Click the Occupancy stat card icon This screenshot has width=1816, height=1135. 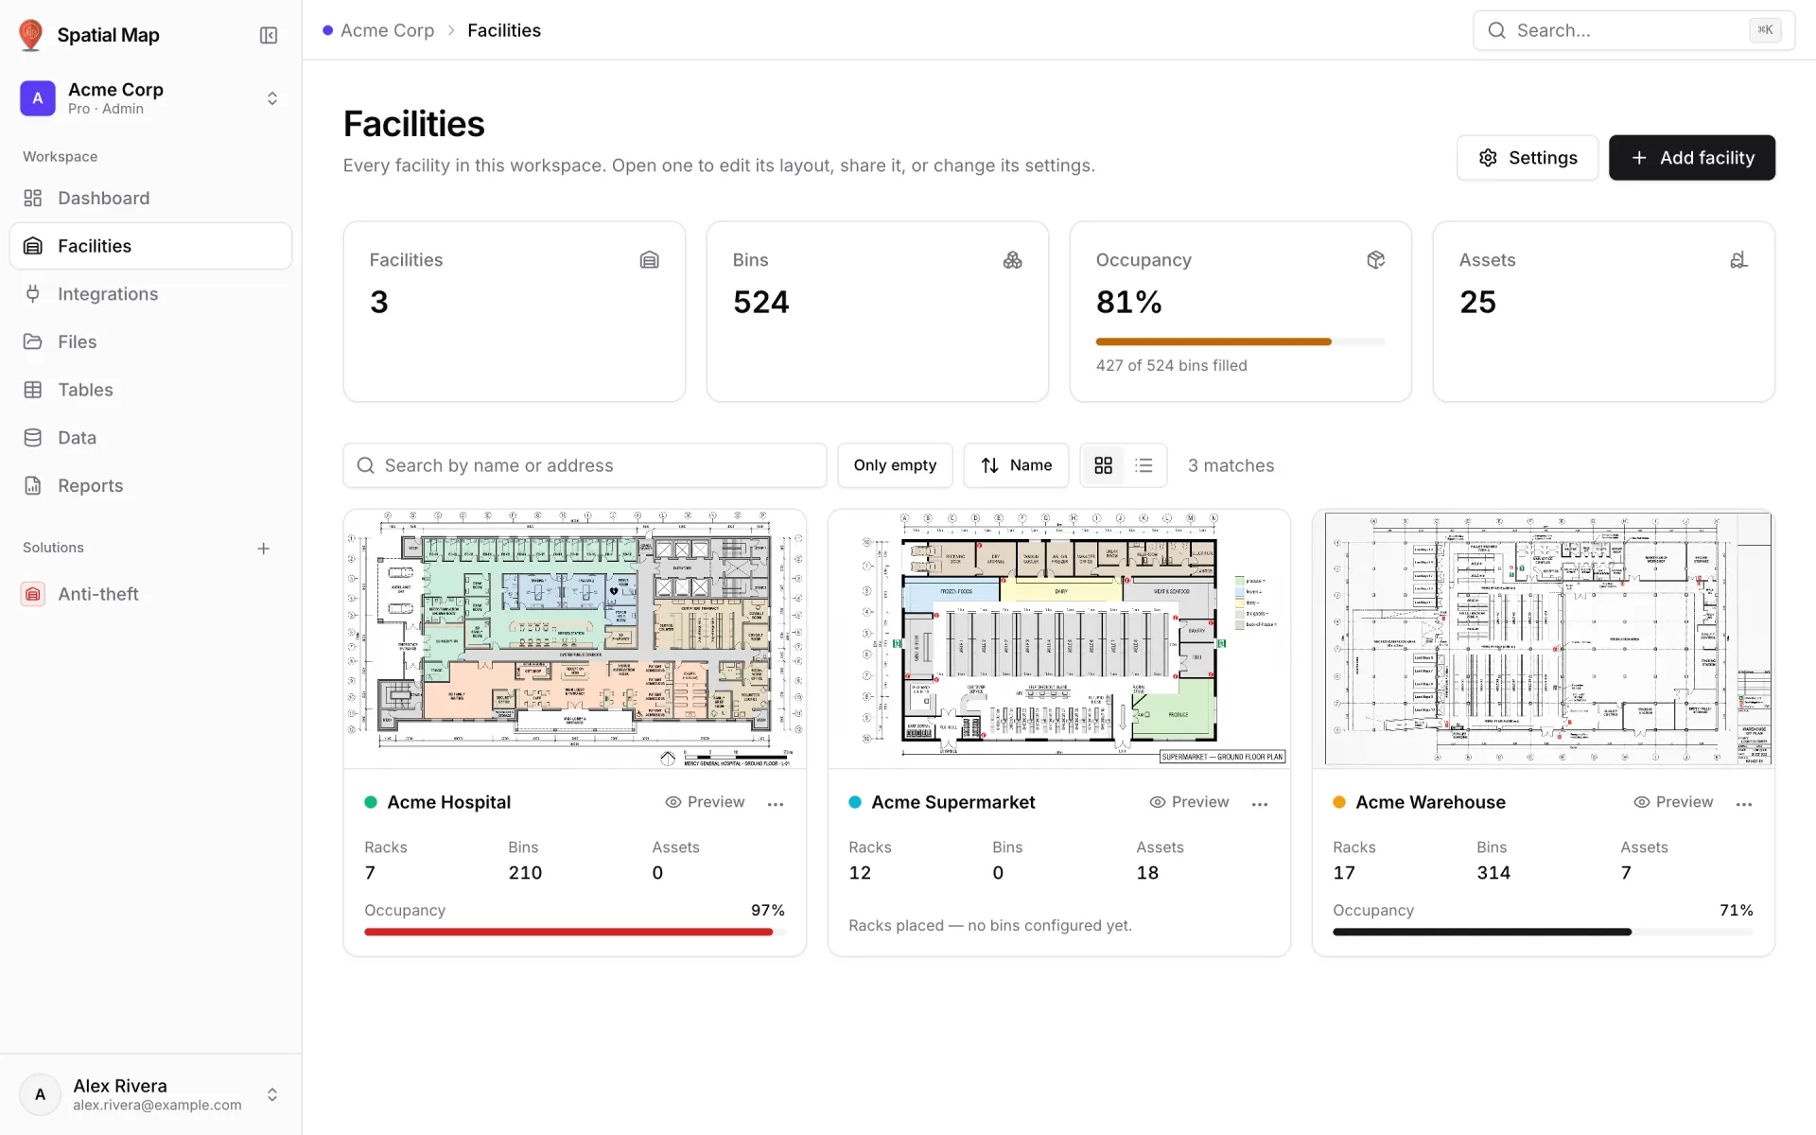(x=1376, y=260)
